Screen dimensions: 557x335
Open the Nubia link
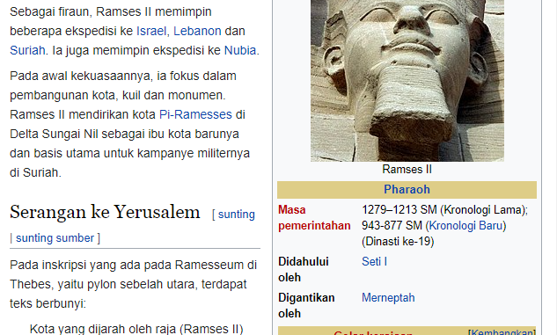coord(240,50)
